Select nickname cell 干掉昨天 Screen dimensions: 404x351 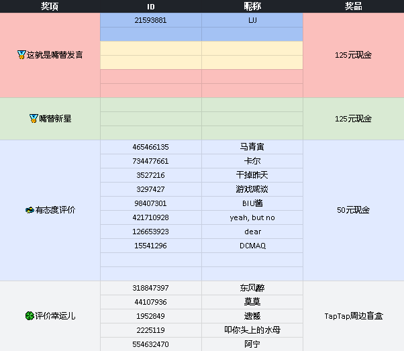point(252,175)
